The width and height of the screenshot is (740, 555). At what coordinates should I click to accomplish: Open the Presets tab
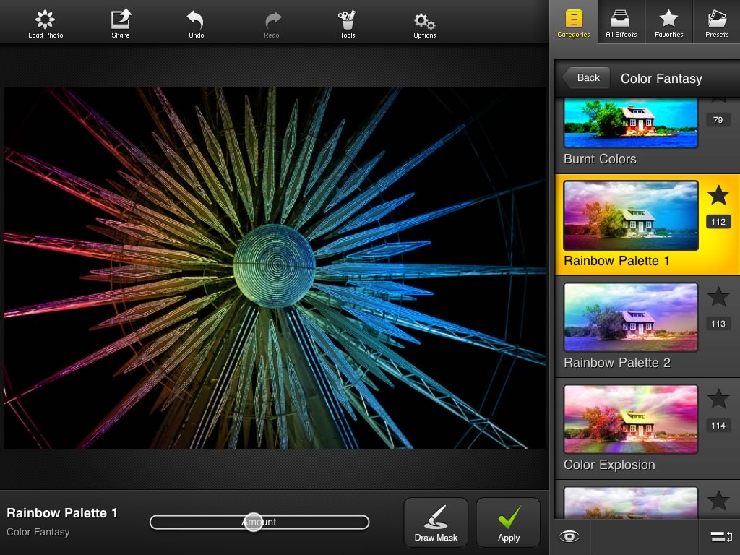tap(716, 22)
